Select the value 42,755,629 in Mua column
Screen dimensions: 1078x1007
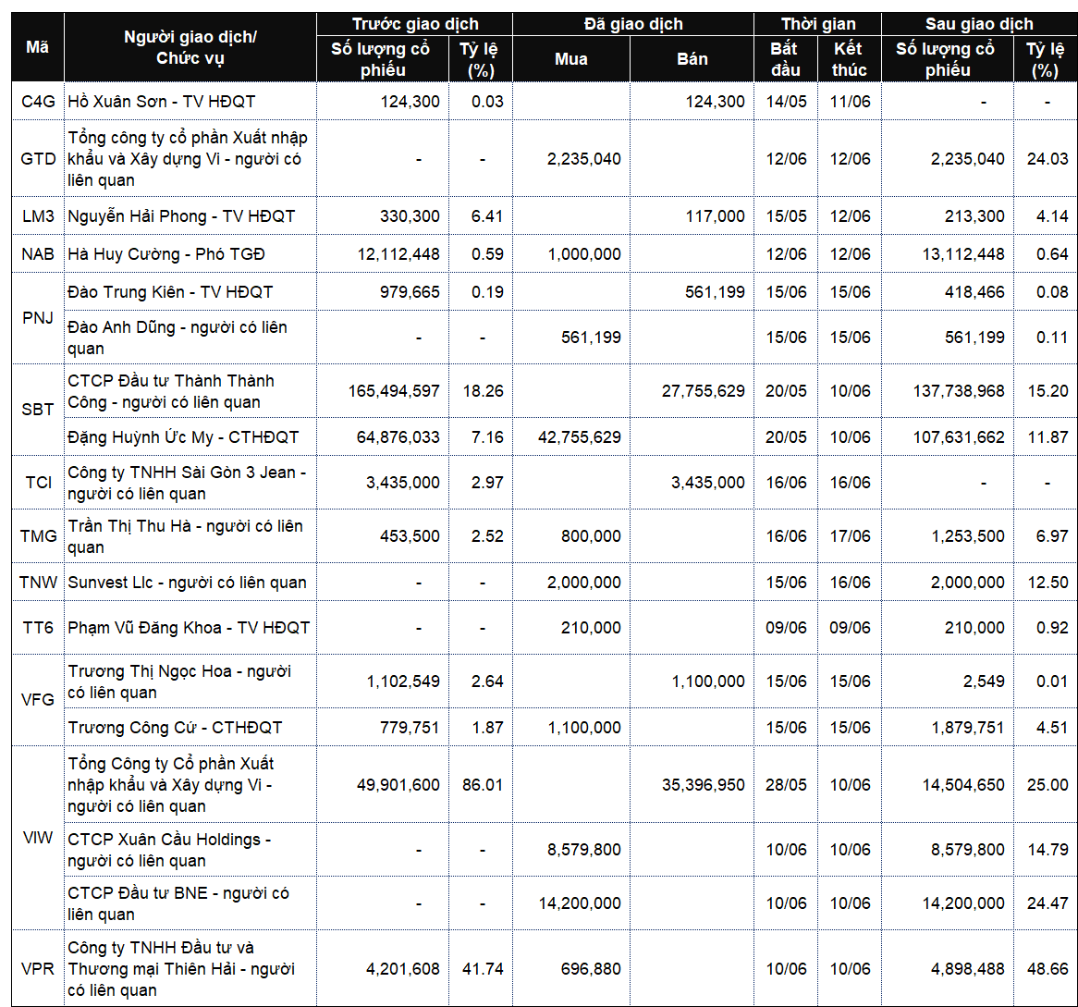pos(580,436)
